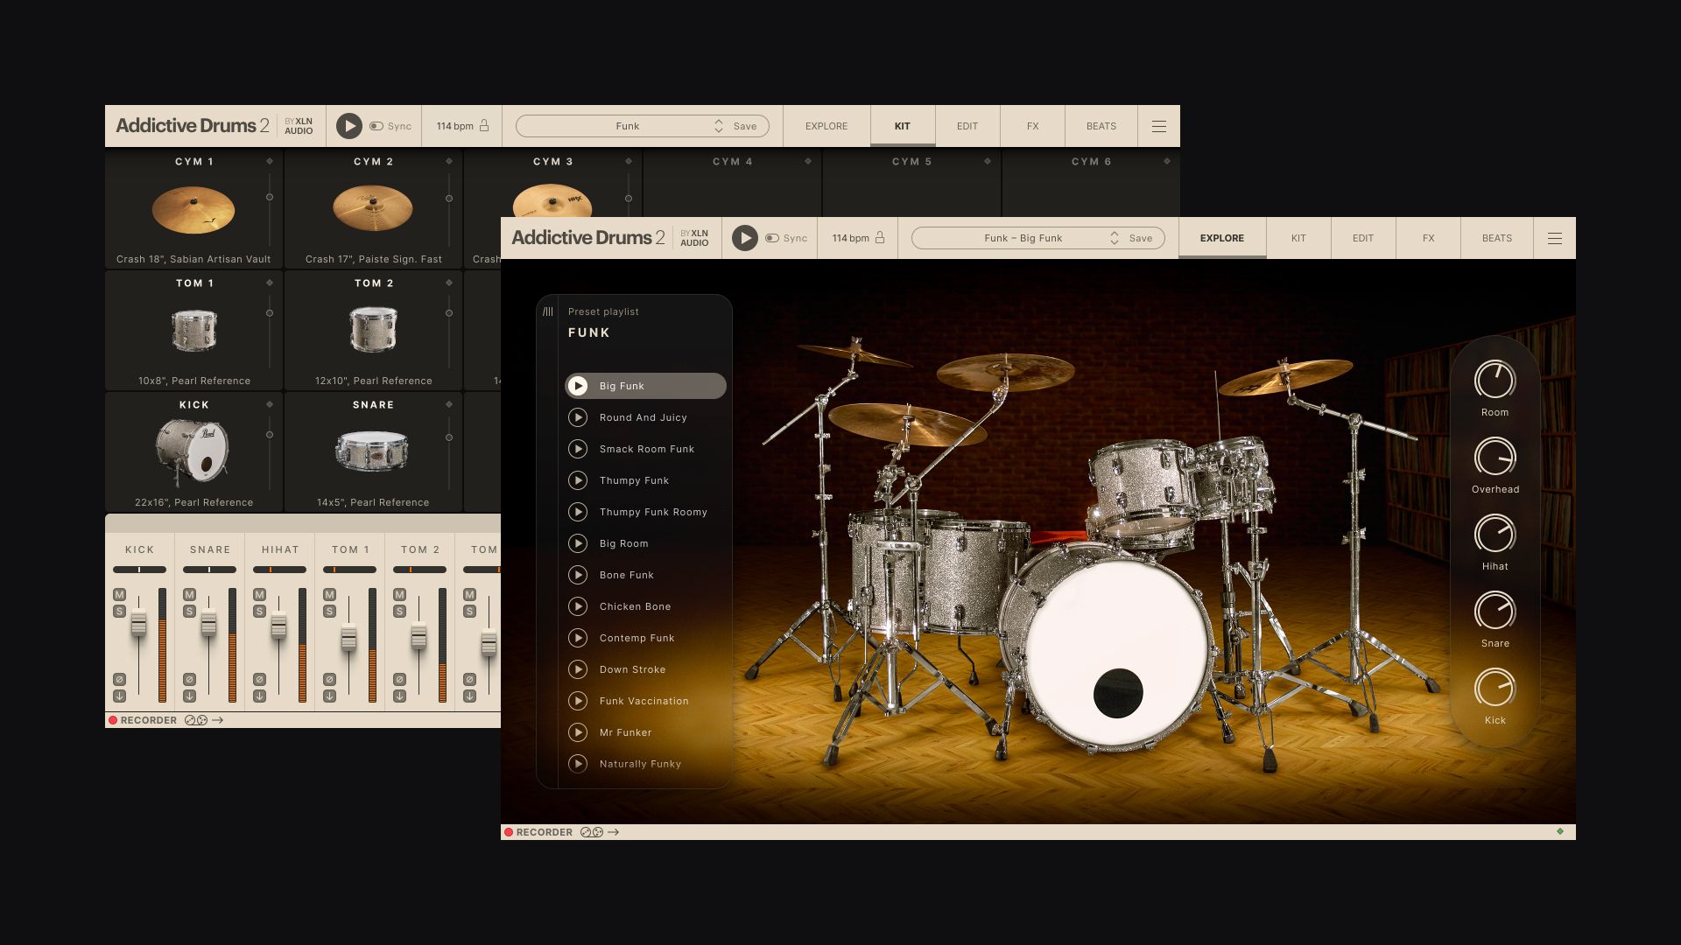Click green diamond status indicator bottom right
Viewport: 1681px width, 945px height.
[1560, 831]
